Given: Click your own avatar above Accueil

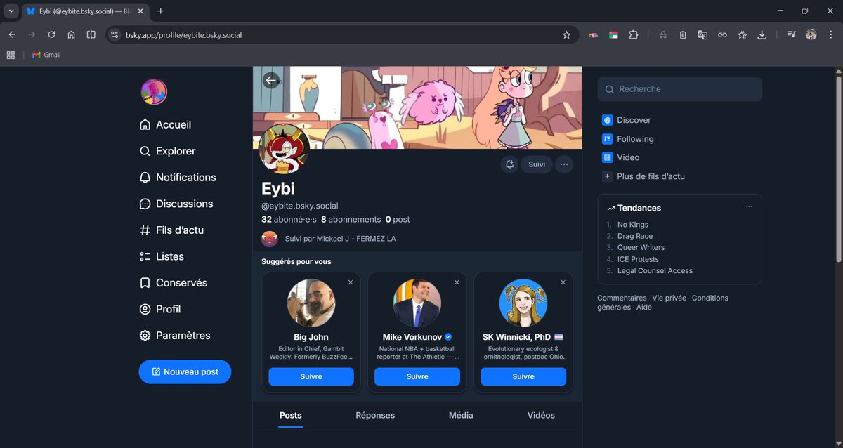Looking at the screenshot, I should [154, 91].
